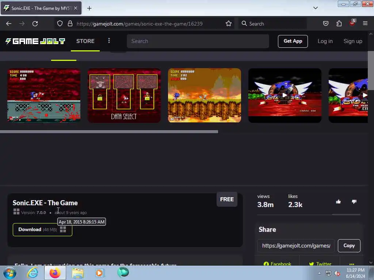Click the Firefox back arrow

click(x=9, y=24)
